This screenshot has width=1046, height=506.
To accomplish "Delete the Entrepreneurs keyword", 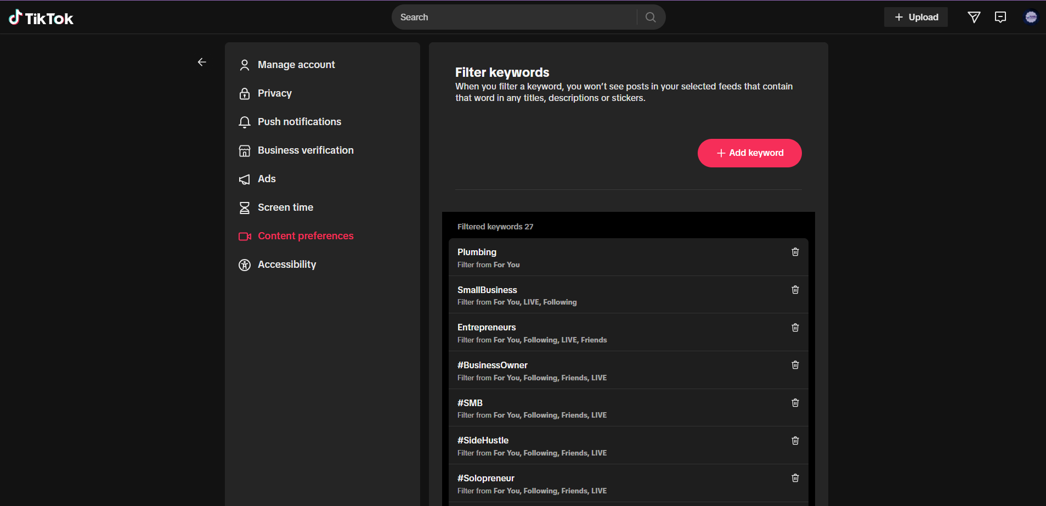I will click(795, 328).
